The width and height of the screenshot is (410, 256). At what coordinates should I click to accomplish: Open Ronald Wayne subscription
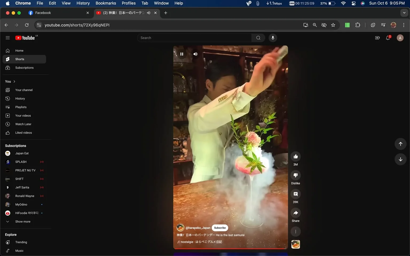pyautogui.click(x=24, y=196)
